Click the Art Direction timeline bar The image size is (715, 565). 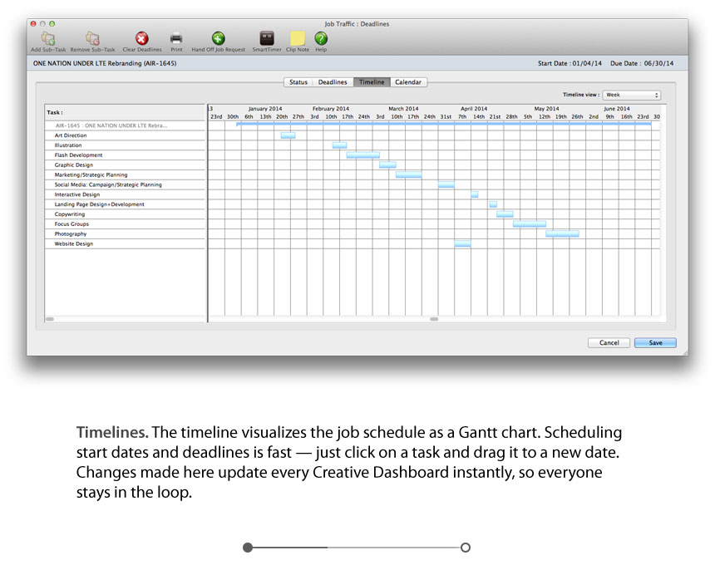(288, 135)
